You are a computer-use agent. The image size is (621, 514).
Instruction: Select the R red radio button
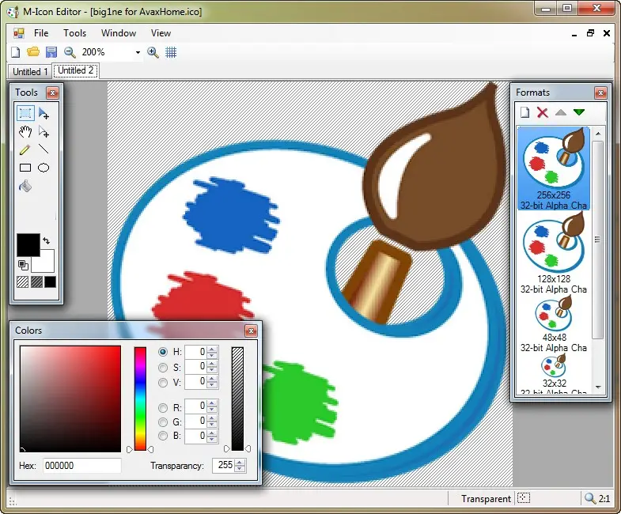[x=163, y=407]
